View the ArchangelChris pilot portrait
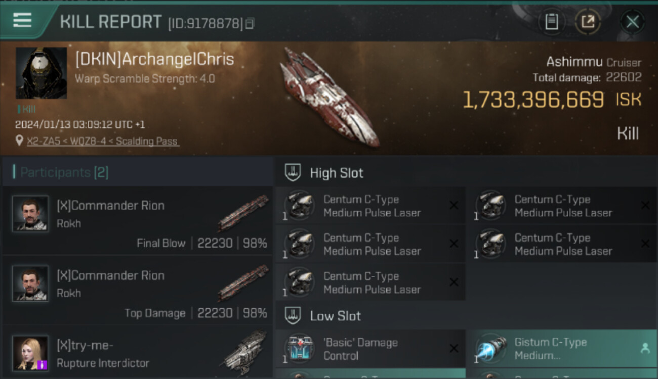This screenshot has width=658, height=379. 42,73
